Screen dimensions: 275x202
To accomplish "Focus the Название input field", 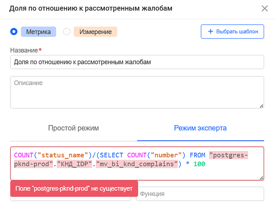I will click(137, 62).
